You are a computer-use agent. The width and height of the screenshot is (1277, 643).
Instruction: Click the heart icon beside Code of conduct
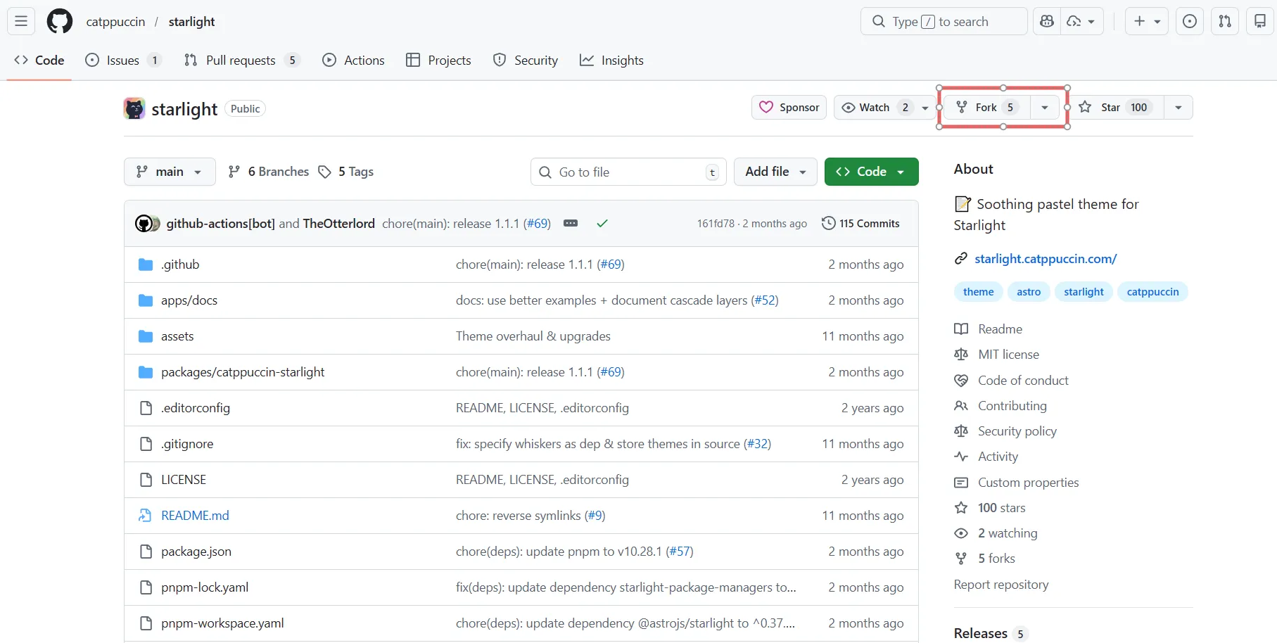pyautogui.click(x=961, y=381)
